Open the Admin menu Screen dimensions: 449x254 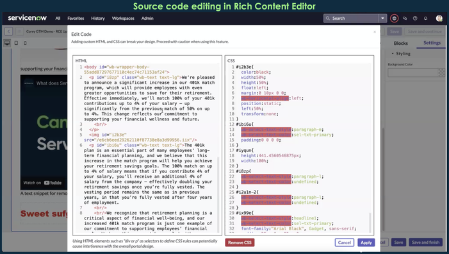(147, 19)
